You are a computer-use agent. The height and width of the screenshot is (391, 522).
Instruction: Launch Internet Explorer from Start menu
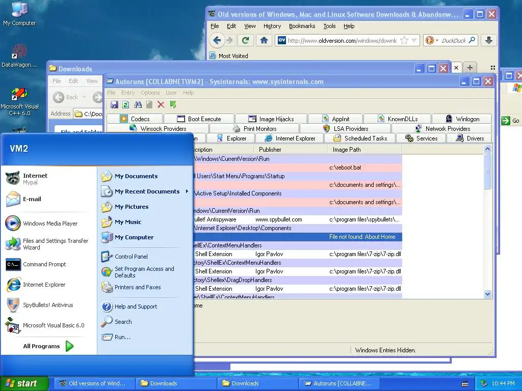point(48,285)
